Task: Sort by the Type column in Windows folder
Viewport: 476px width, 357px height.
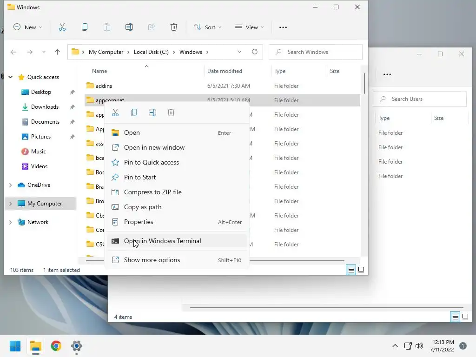Action: [280, 71]
